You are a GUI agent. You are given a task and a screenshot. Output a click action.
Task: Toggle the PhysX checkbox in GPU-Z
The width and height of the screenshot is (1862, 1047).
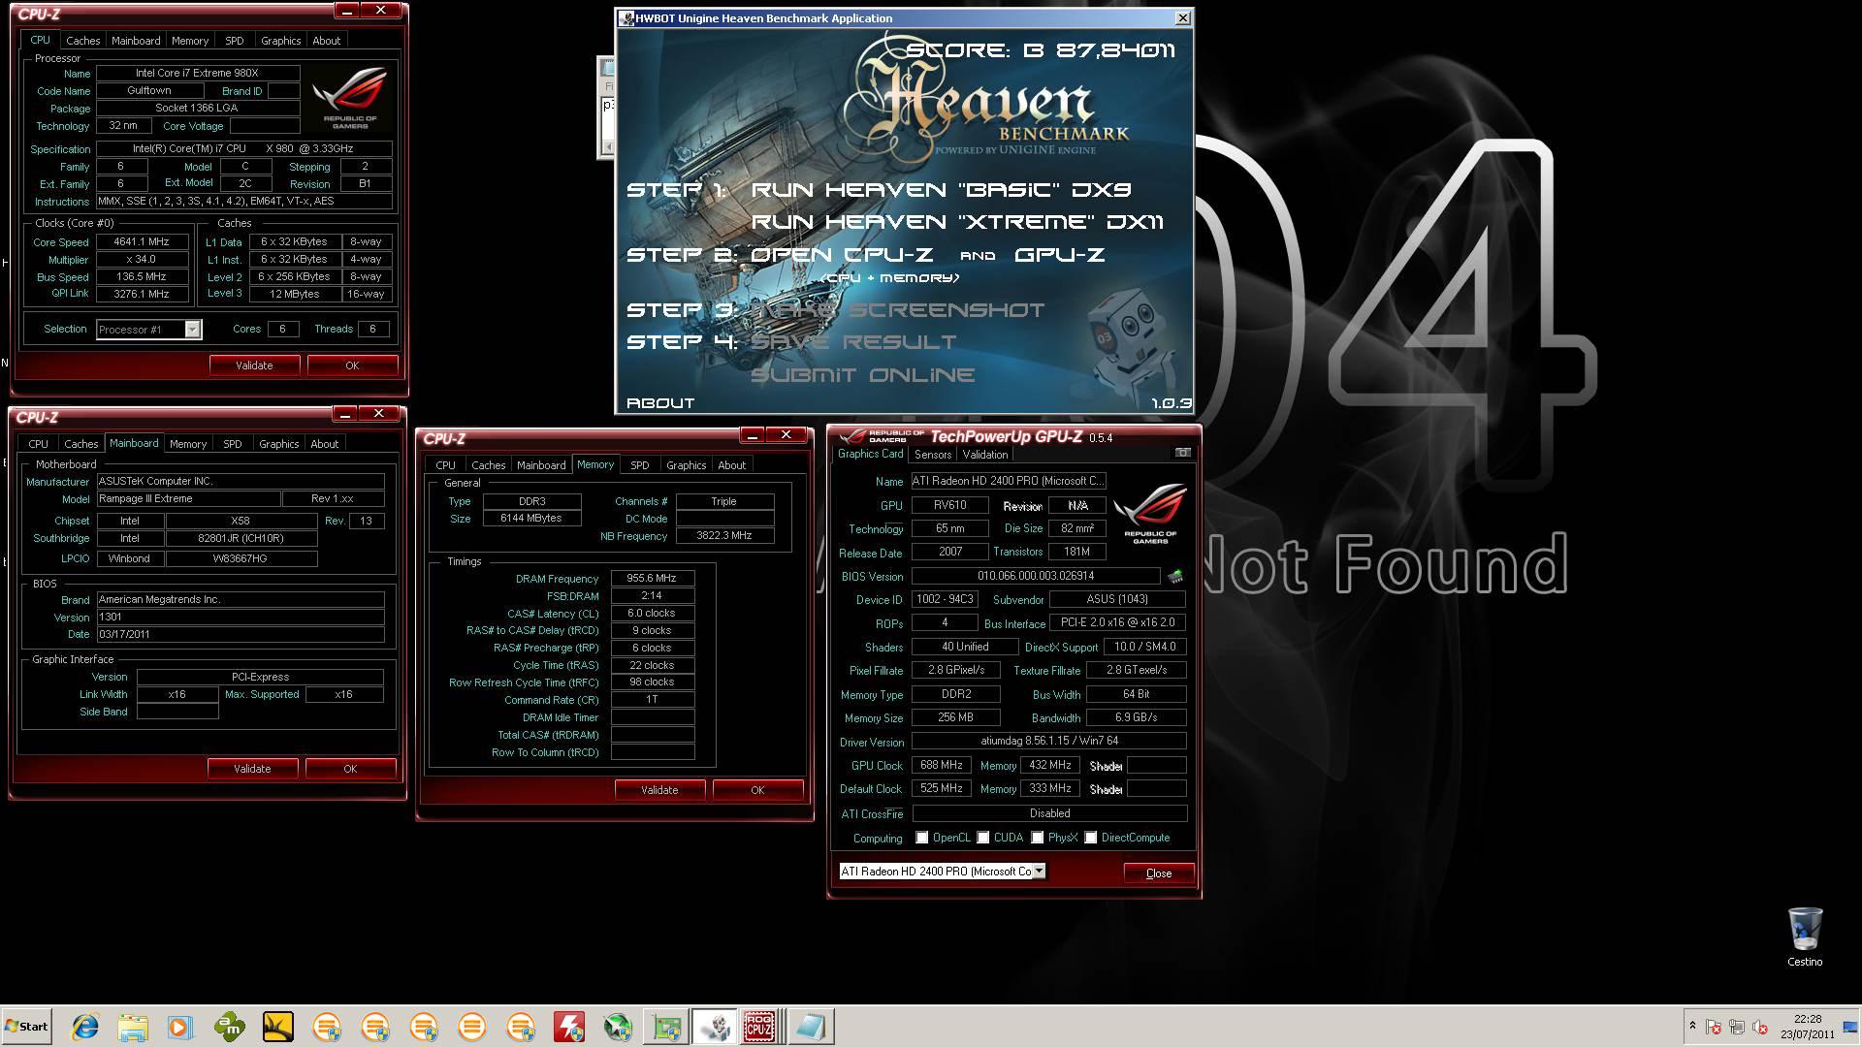tap(1038, 838)
